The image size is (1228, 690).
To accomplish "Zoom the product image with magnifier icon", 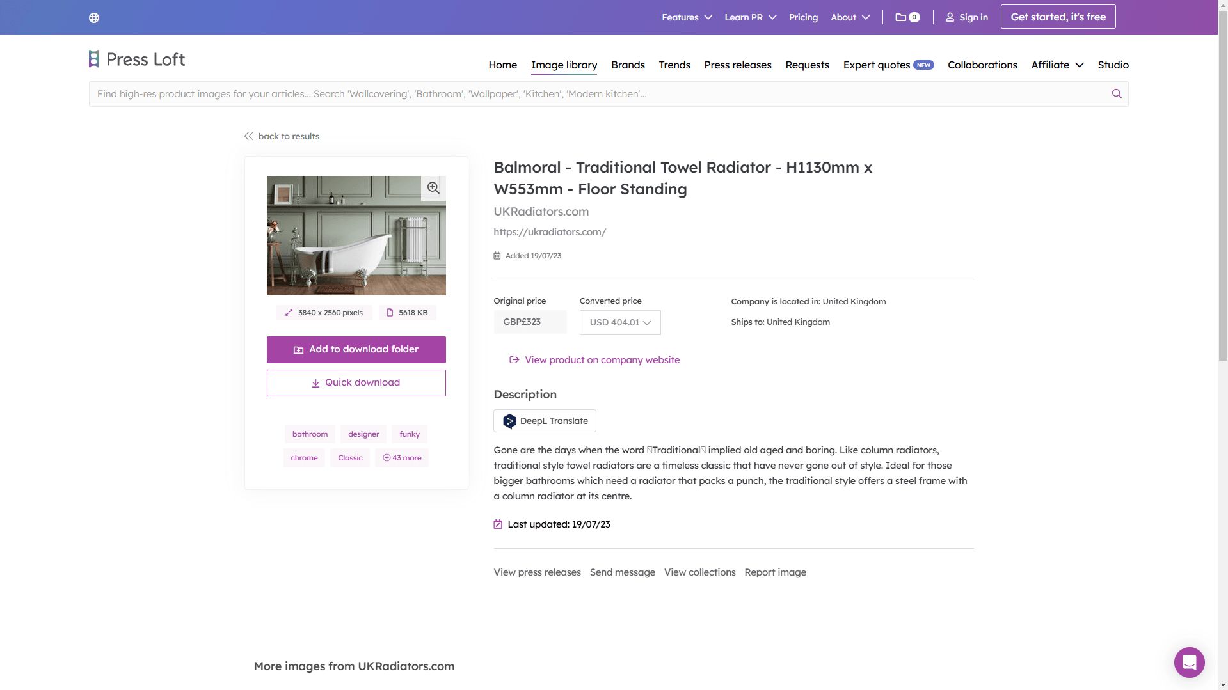I will click(433, 187).
